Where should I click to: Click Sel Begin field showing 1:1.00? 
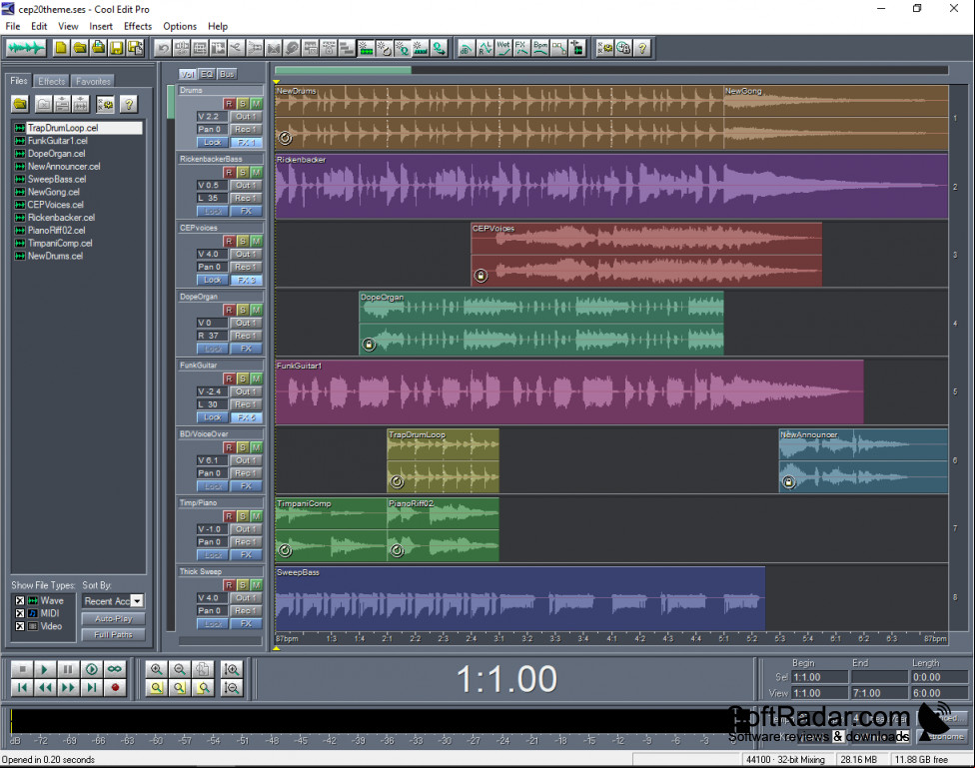coord(820,677)
